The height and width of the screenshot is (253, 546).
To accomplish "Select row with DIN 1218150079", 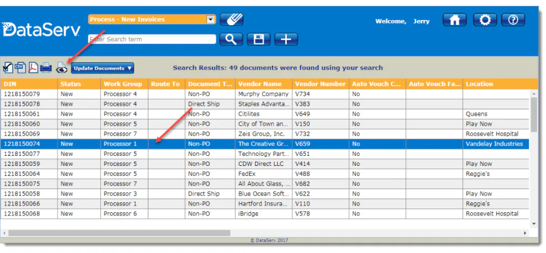I will pyautogui.click(x=265, y=94).
